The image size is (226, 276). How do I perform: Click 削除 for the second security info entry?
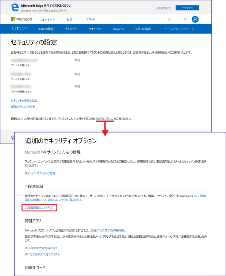click(78, 74)
